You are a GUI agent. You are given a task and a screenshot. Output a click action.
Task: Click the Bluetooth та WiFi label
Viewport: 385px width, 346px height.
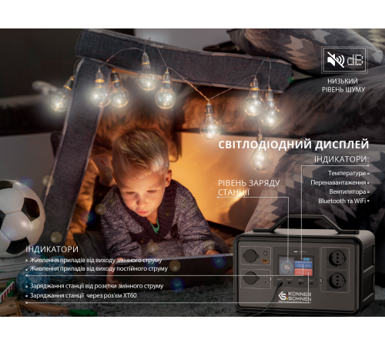342,201
